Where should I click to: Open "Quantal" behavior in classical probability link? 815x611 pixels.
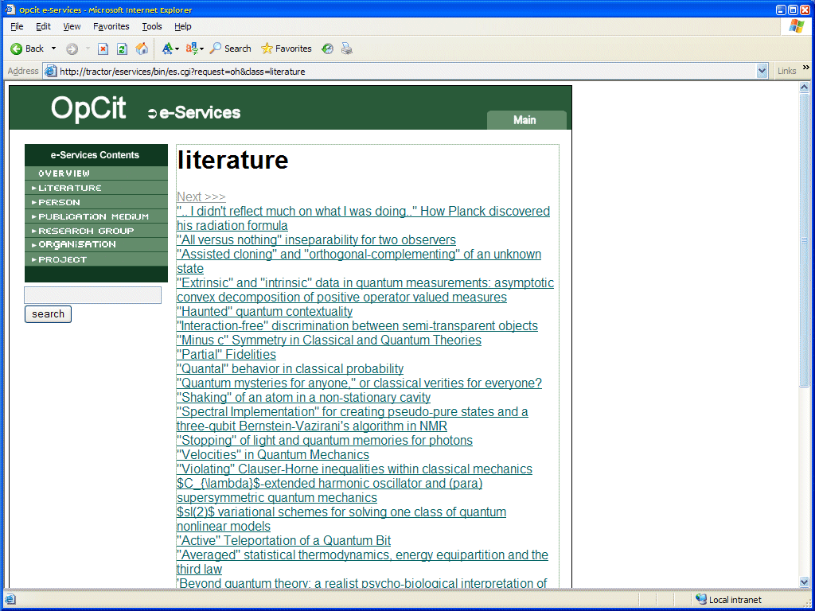coord(290,369)
